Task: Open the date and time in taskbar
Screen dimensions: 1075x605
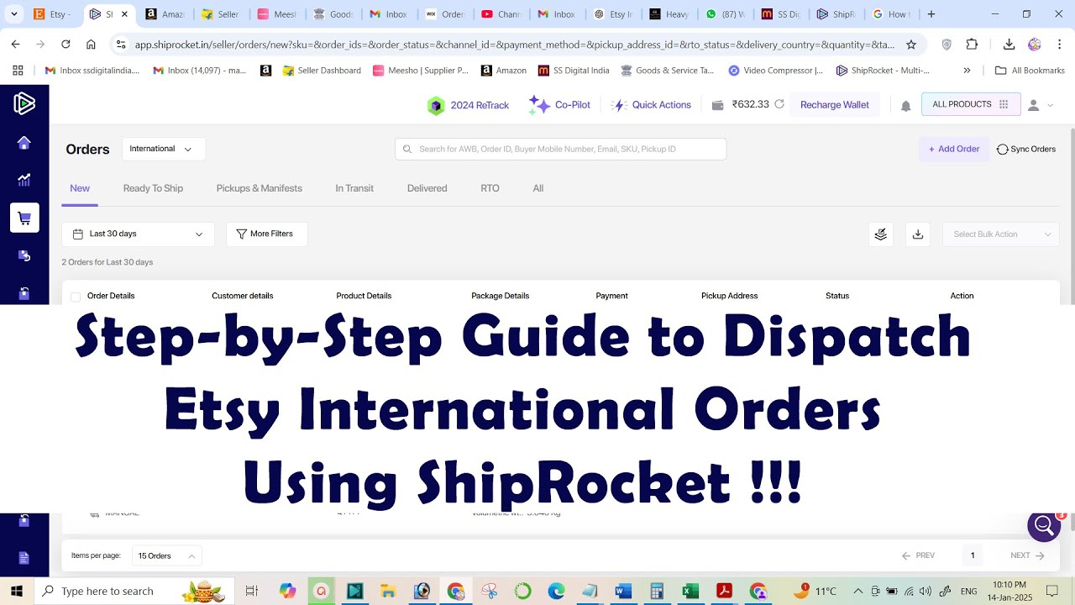Action: pyautogui.click(x=1009, y=591)
